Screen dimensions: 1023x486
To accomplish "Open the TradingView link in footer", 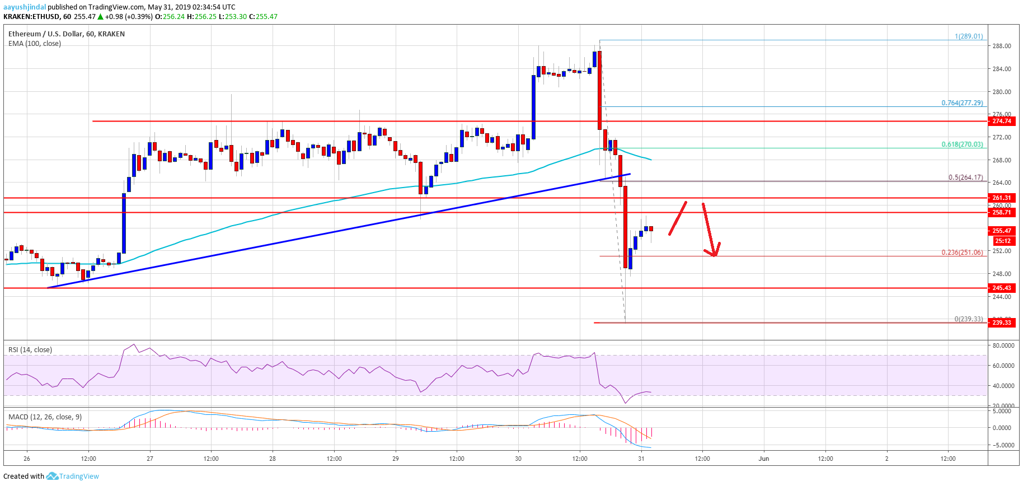I will point(79,476).
